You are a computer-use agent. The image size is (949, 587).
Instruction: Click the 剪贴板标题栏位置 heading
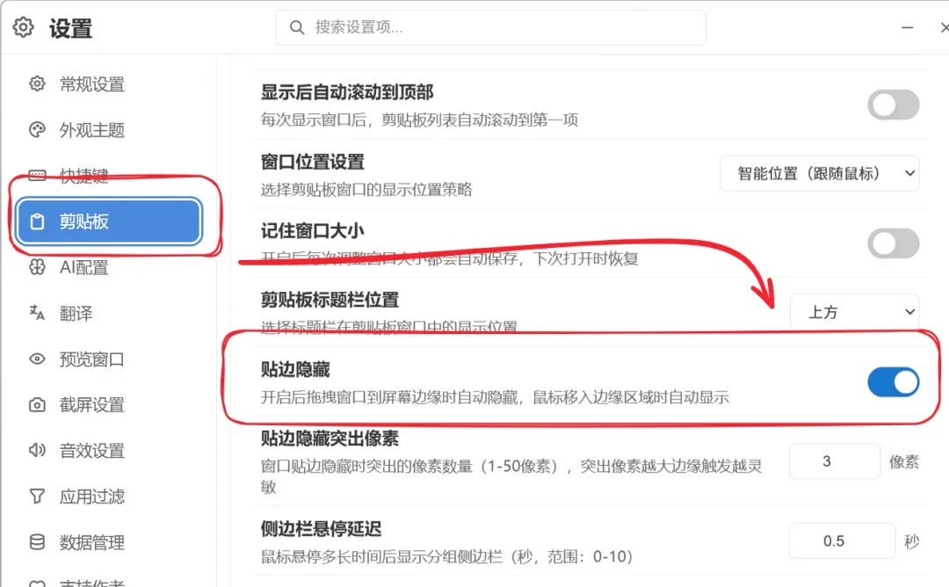click(330, 300)
